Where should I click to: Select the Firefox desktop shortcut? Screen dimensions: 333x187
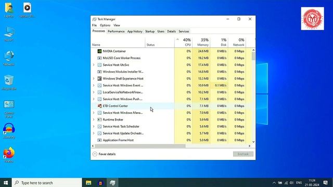[x=9, y=155]
